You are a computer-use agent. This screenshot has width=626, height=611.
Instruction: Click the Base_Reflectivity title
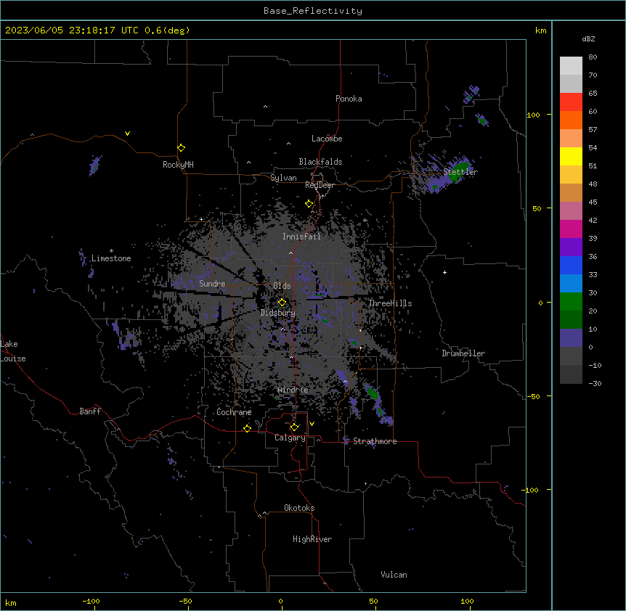313,11
